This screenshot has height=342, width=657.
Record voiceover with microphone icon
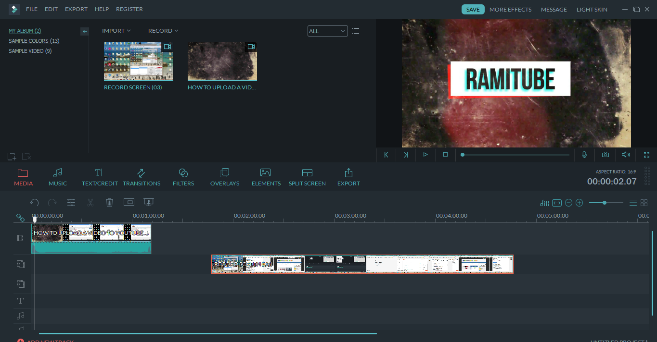tap(584, 155)
